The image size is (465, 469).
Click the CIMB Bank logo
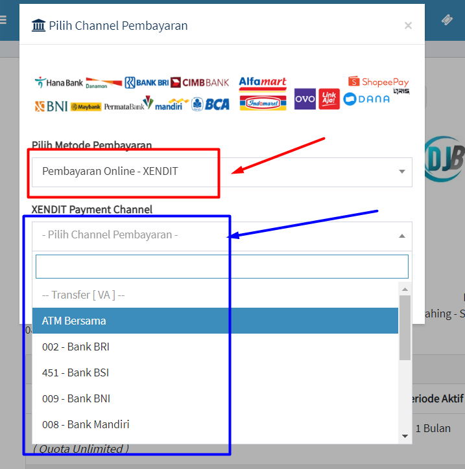click(x=200, y=82)
